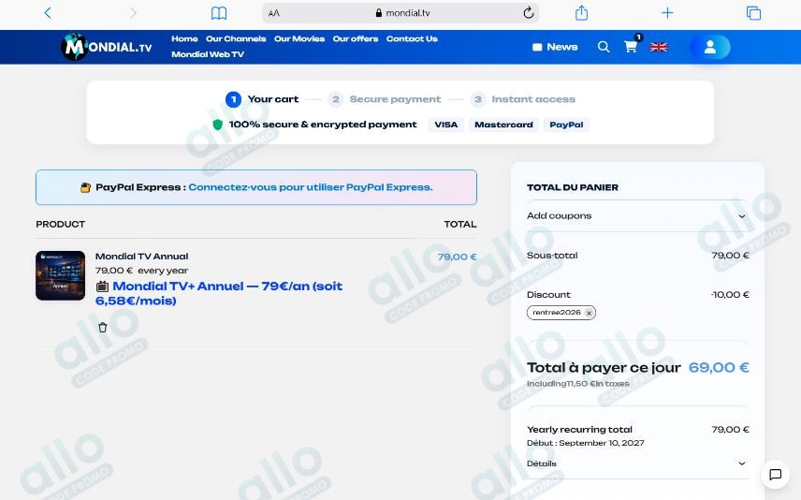Click the Mastercard payment badge
Screen dimensions: 801x500
click(x=503, y=125)
